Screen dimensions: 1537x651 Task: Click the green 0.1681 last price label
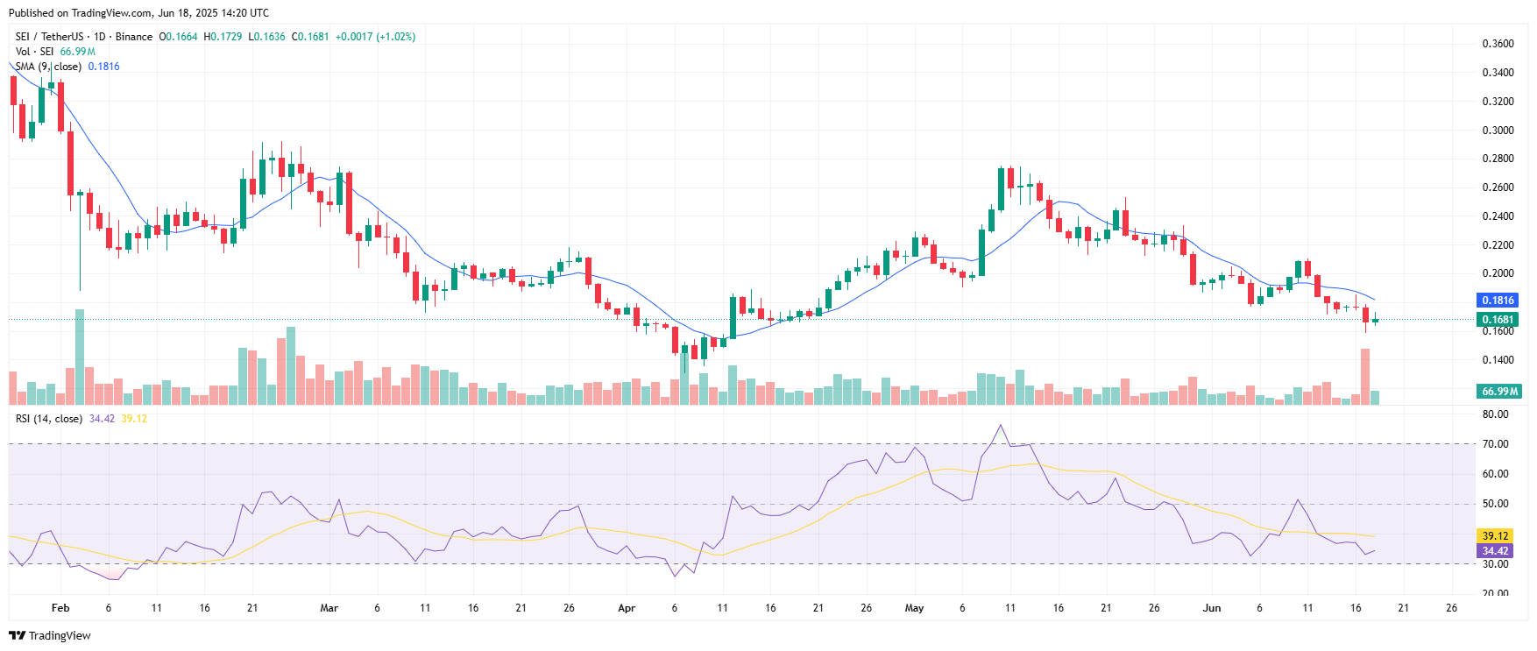(x=1498, y=320)
